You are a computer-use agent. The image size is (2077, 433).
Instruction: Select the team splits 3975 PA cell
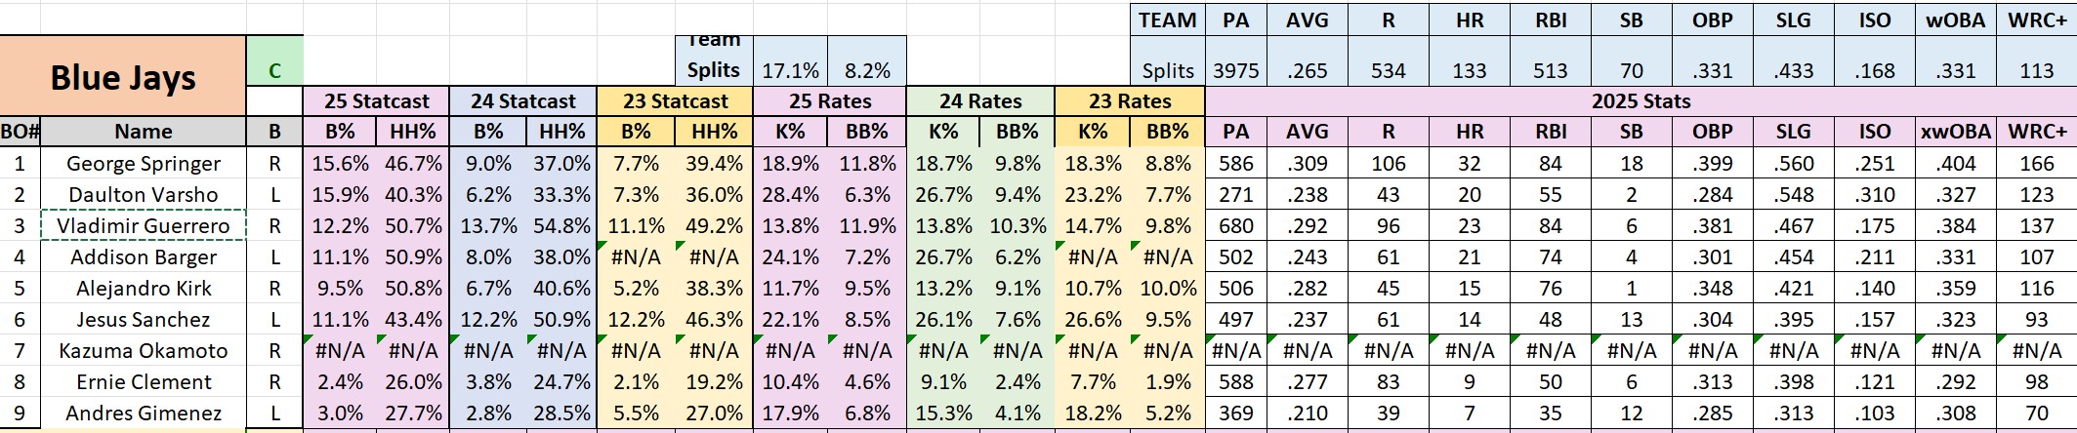click(1235, 71)
